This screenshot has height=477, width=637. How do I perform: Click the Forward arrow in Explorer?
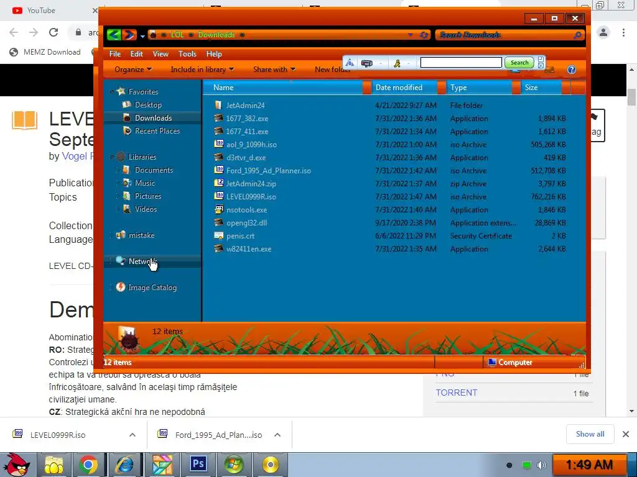click(129, 35)
